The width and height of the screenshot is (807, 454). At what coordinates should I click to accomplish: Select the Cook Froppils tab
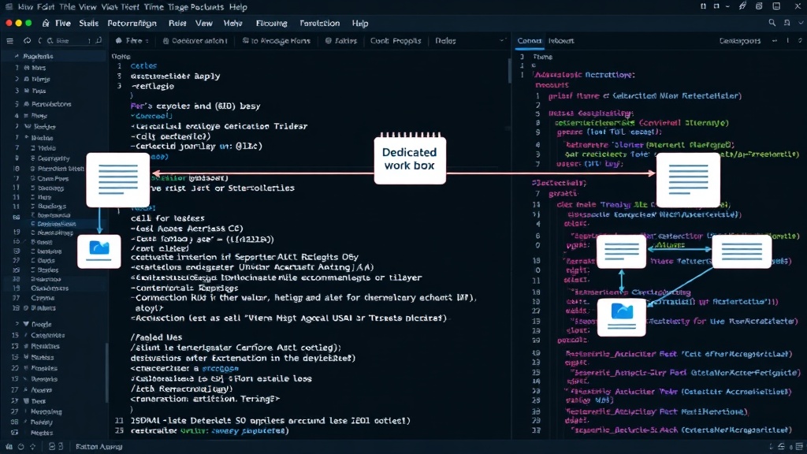click(396, 41)
